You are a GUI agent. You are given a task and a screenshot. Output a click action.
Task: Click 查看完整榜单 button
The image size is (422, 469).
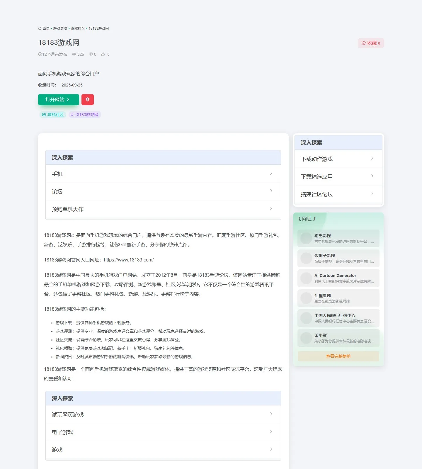click(338, 356)
